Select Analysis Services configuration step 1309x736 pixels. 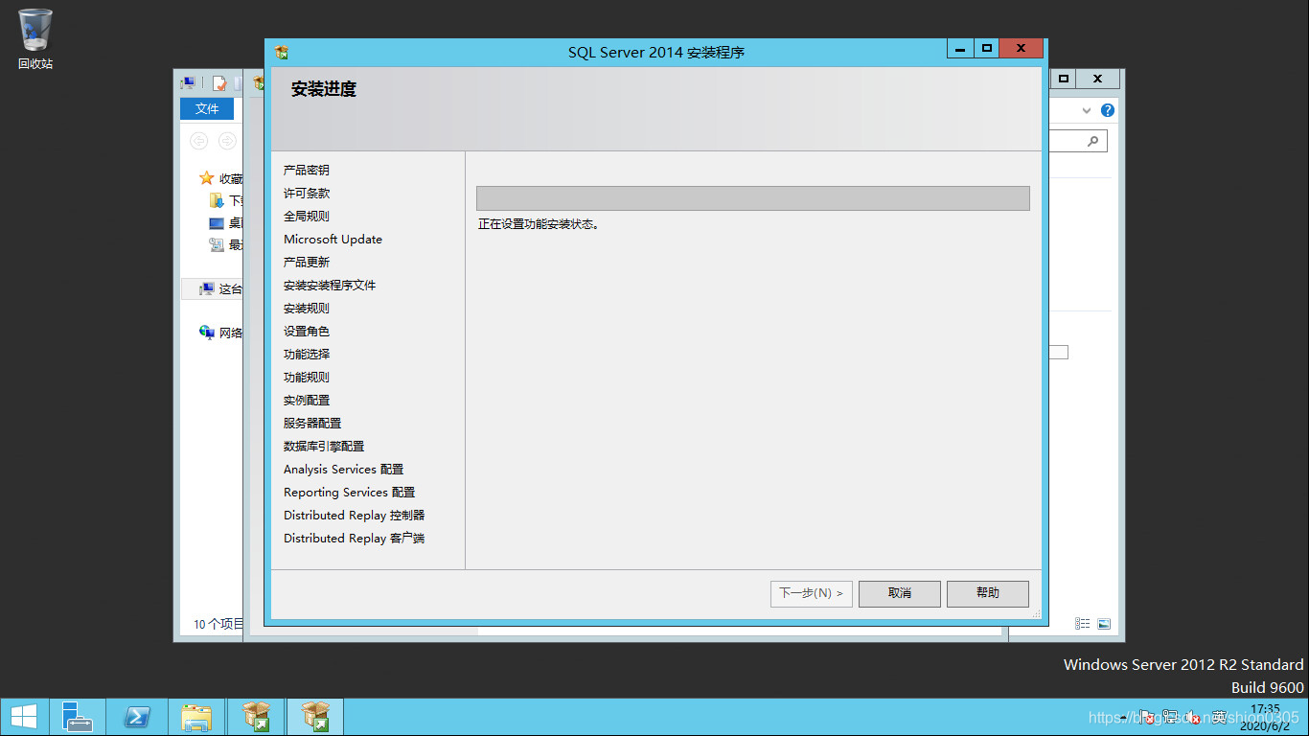coord(343,469)
